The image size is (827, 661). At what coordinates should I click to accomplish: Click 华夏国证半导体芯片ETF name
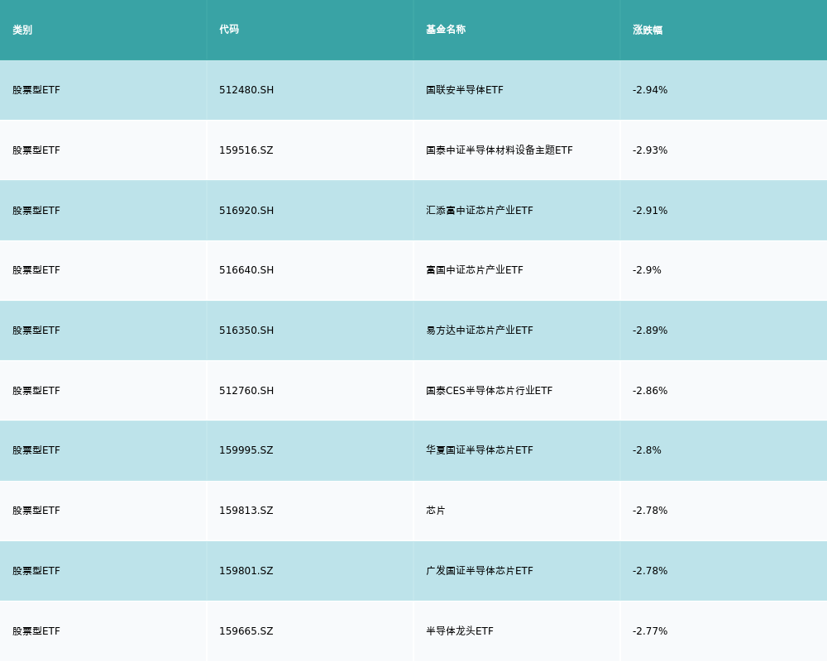pyautogui.click(x=480, y=450)
